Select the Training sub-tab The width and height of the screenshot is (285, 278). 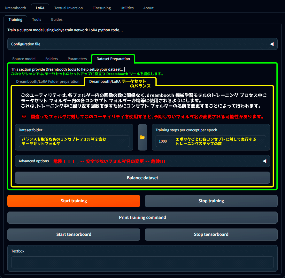15,19
